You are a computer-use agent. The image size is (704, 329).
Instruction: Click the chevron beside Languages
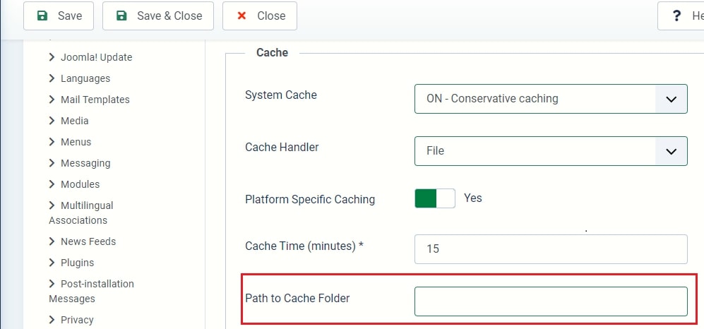tap(52, 78)
